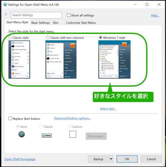Click the OK button

click(127, 159)
